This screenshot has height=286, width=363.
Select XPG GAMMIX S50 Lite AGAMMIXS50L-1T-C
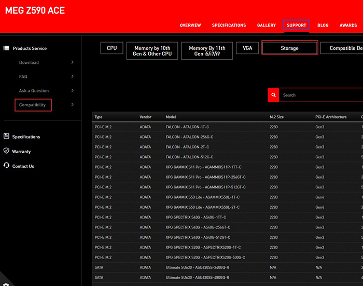coord(203,197)
